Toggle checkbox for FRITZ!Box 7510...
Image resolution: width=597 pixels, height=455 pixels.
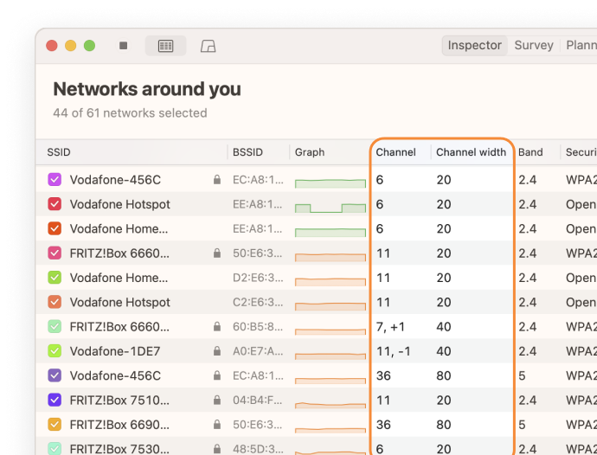coord(55,400)
